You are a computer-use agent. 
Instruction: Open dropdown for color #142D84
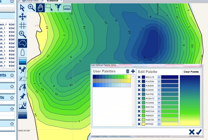159,82
